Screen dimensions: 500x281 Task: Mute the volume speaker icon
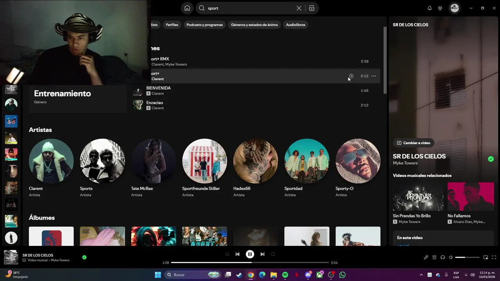(451, 257)
